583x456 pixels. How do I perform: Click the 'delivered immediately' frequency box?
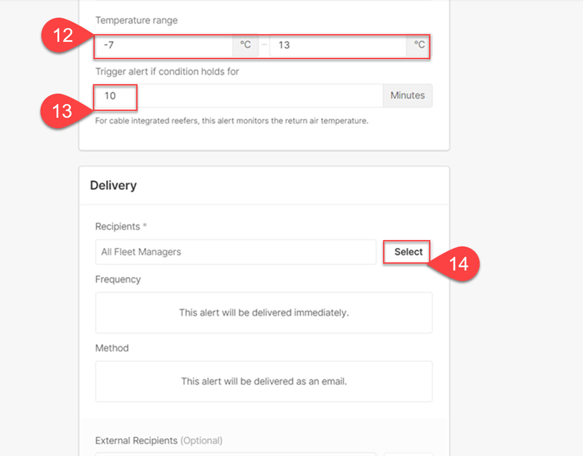click(x=264, y=313)
